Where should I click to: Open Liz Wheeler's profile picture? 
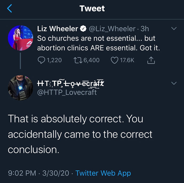pos(20,38)
